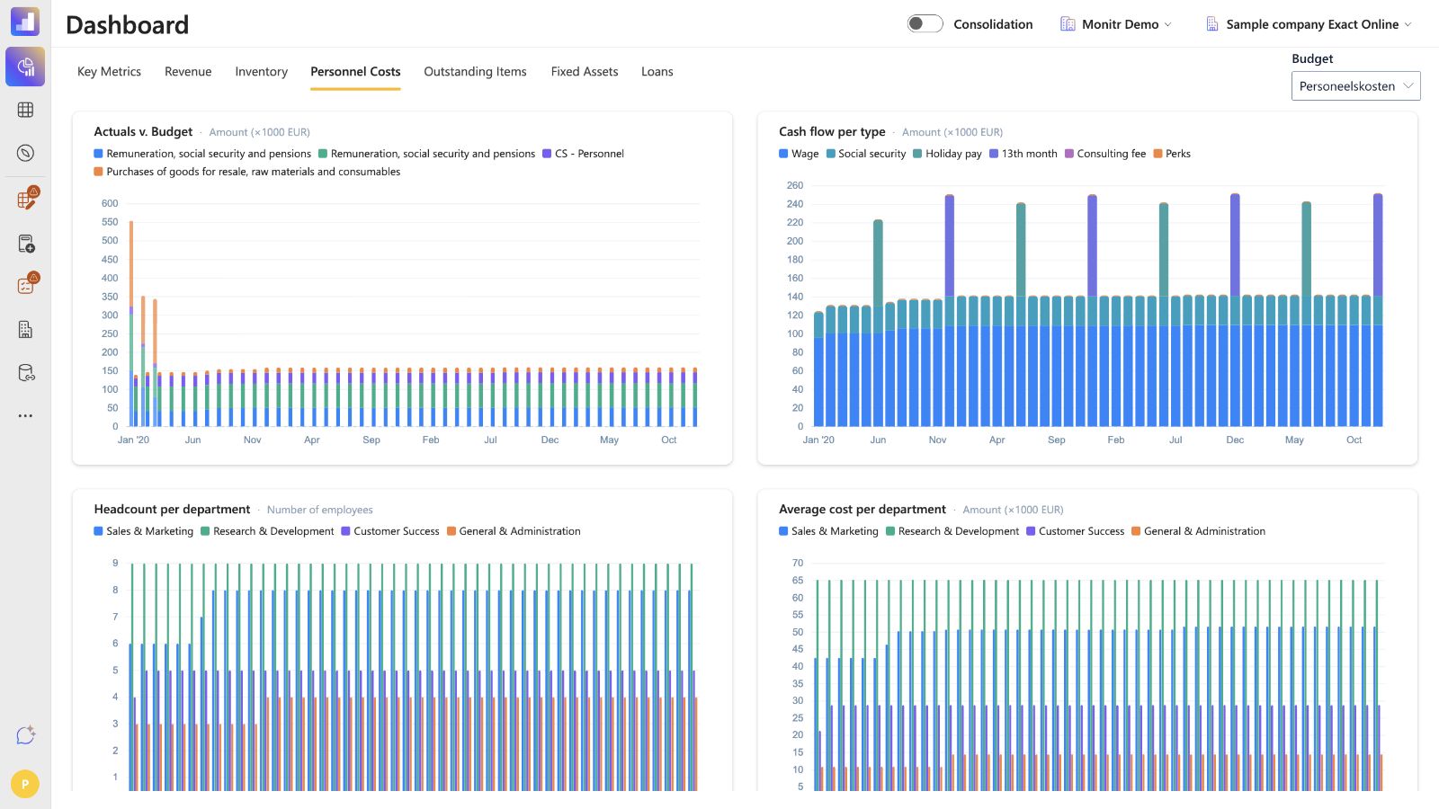Click the 600 axis value in Actuals v. Budget chart
The height and width of the screenshot is (809, 1439).
pos(110,203)
